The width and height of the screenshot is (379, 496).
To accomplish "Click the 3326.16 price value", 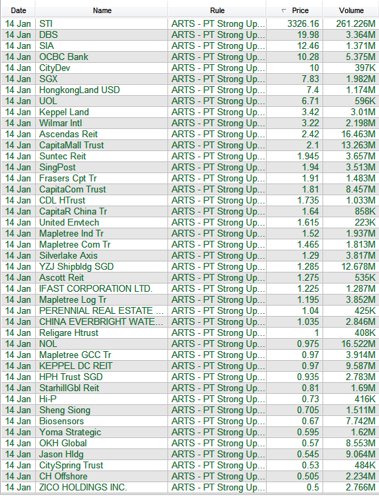I will coord(303,23).
